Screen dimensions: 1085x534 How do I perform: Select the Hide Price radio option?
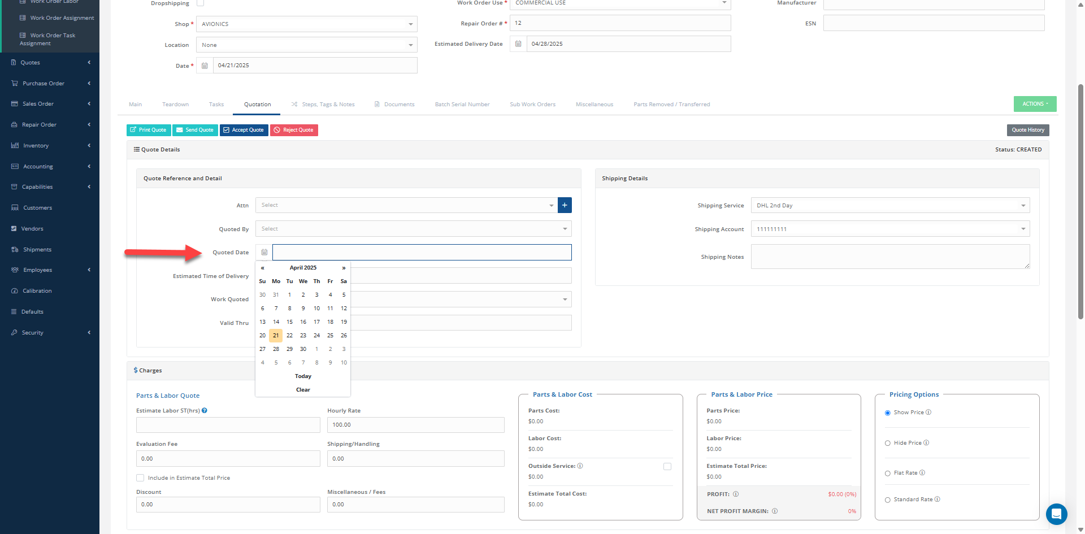point(888,443)
